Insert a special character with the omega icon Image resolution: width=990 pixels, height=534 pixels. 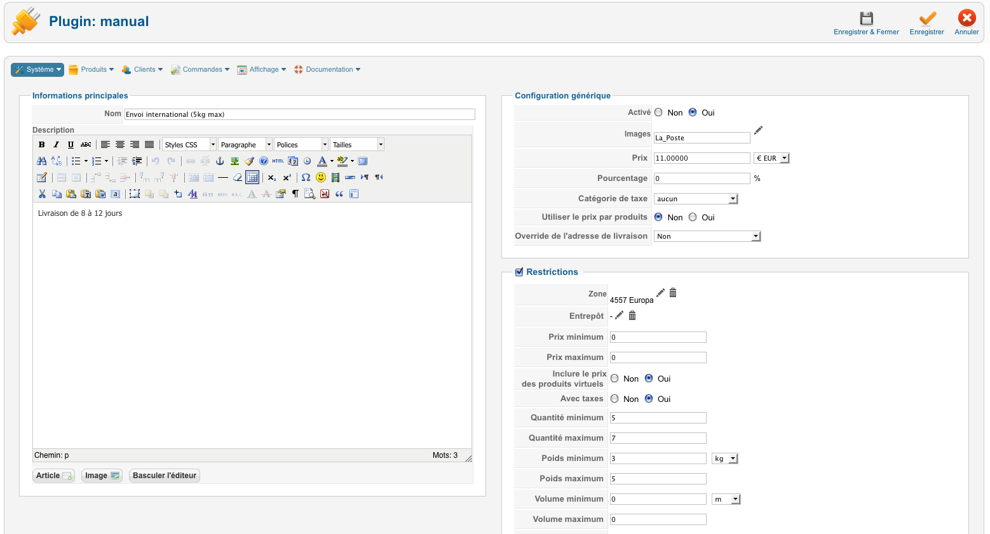pyautogui.click(x=306, y=178)
